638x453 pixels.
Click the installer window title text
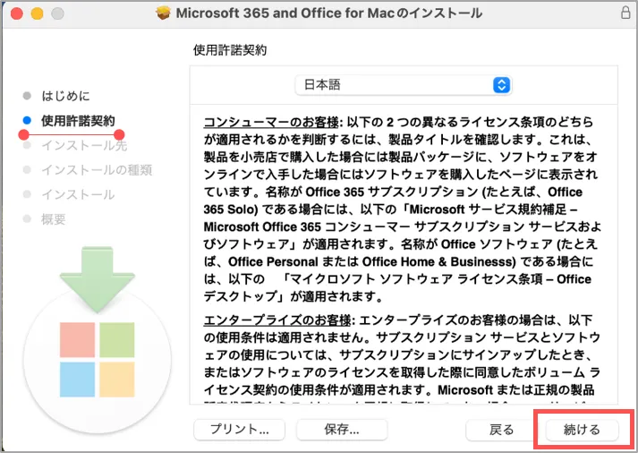(328, 13)
